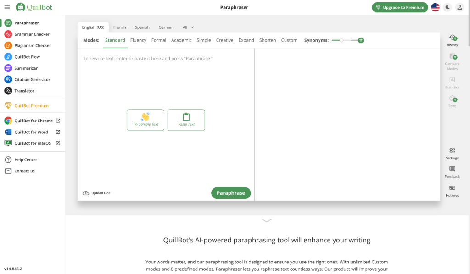Select the Academic mode
Image resolution: width=470 pixels, height=274 pixels.
point(181,40)
